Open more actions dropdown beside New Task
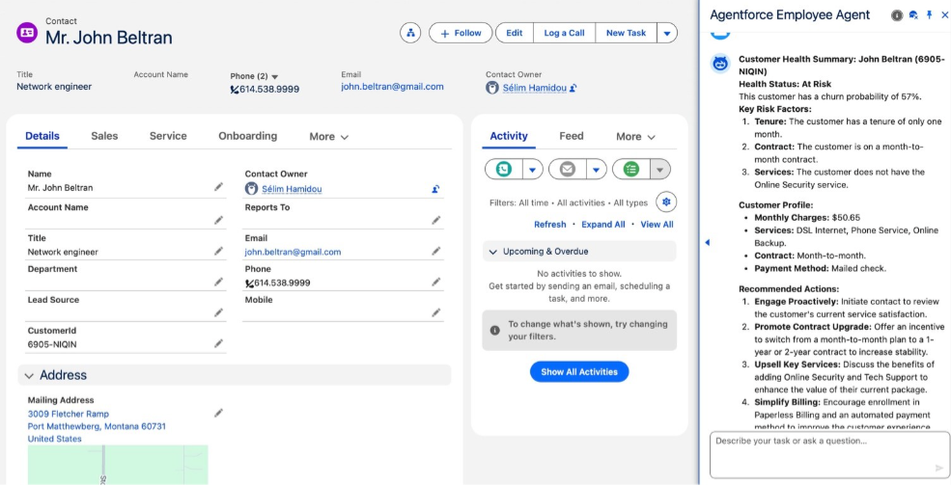Viewport: 951px width, 486px height. 667,33
